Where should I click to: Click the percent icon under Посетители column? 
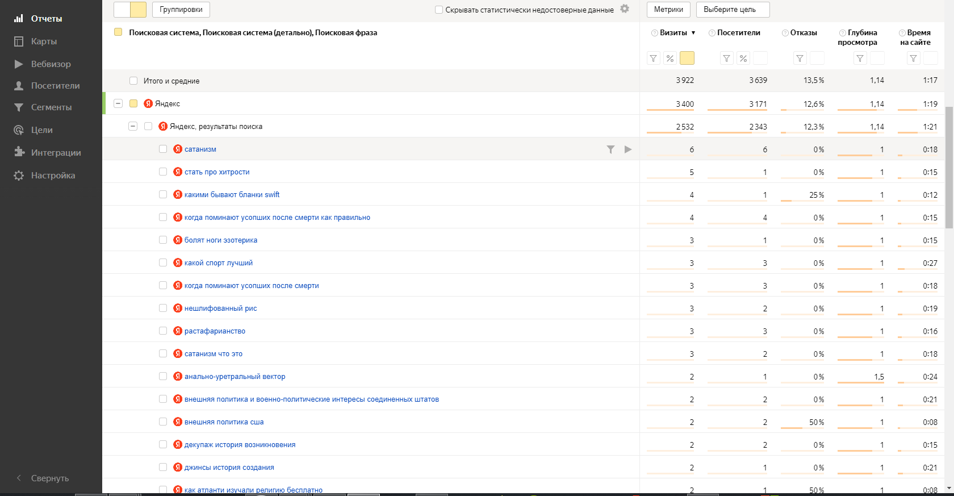coord(743,58)
